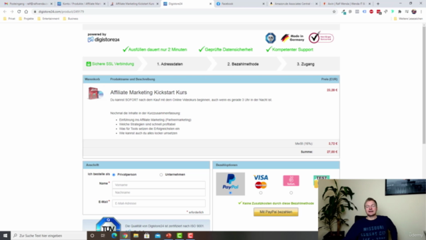The image size is (426, 240).
Task: Open the Privat bookmarks folder
Action: pos(9,19)
